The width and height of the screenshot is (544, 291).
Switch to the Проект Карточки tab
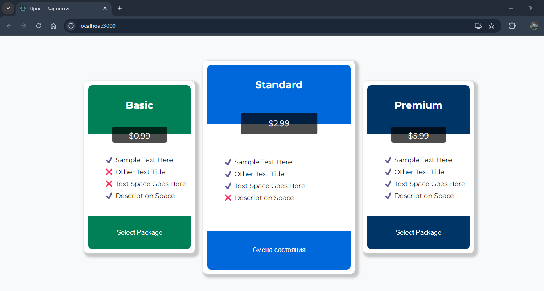(x=57, y=8)
